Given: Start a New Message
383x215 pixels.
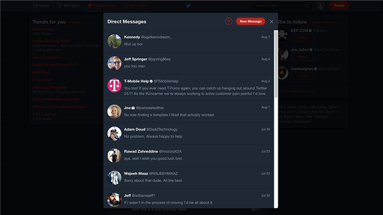Looking at the screenshot, I should point(250,22).
